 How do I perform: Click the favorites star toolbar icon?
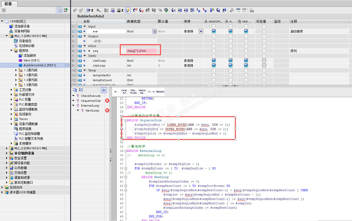128,10
